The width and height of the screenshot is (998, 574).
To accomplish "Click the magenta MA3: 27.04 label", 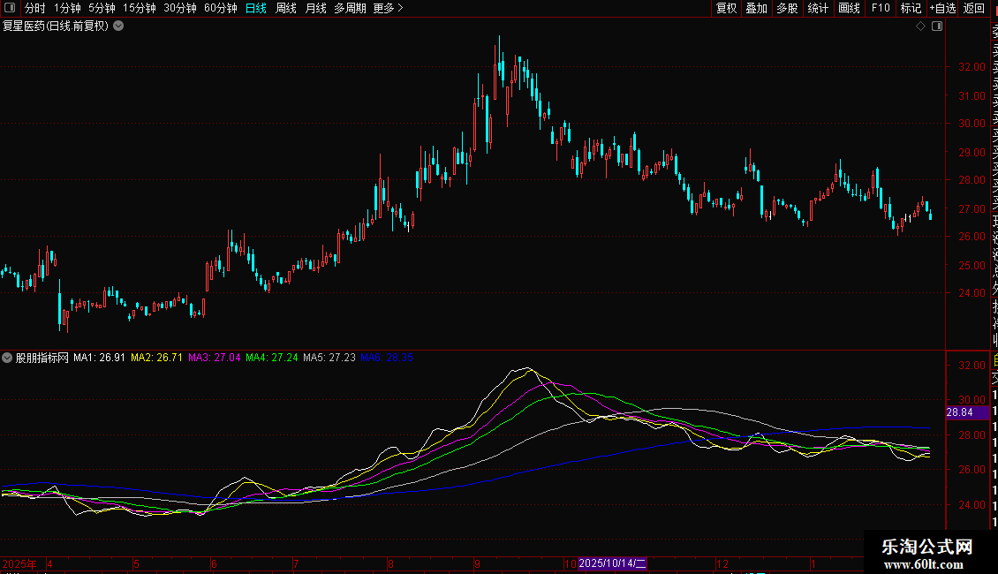I will [x=215, y=358].
